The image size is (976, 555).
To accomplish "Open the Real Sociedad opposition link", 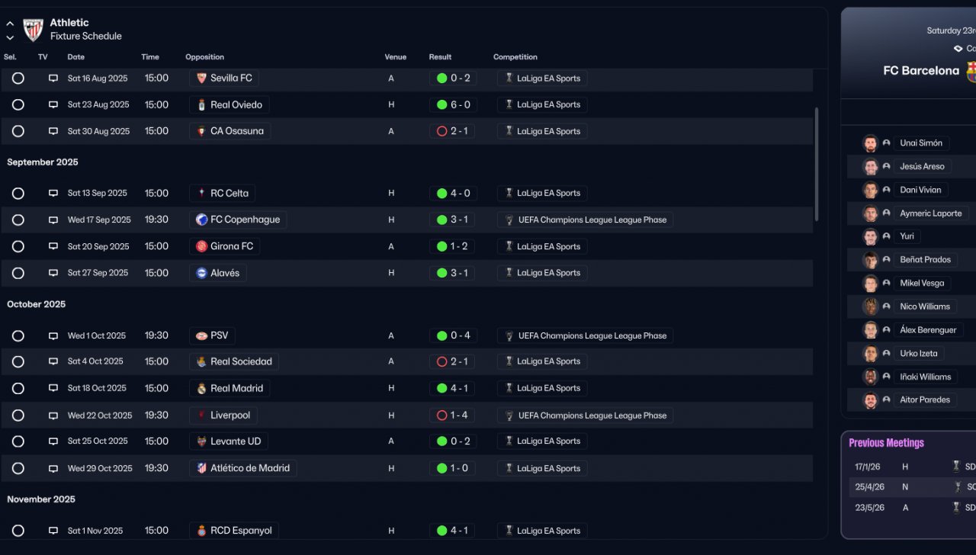I will pyautogui.click(x=240, y=361).
